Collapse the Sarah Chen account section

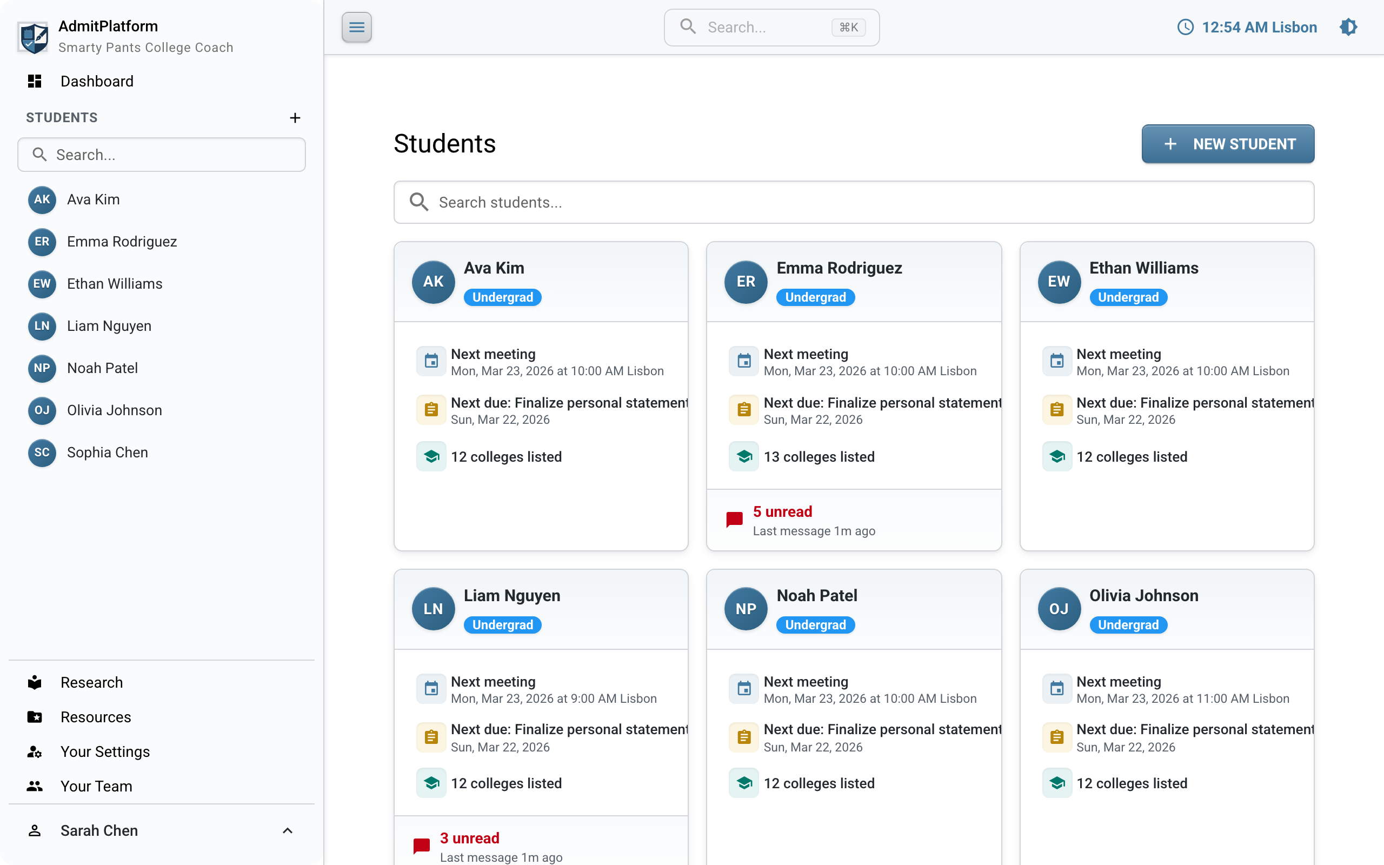(x=288, y=830)
